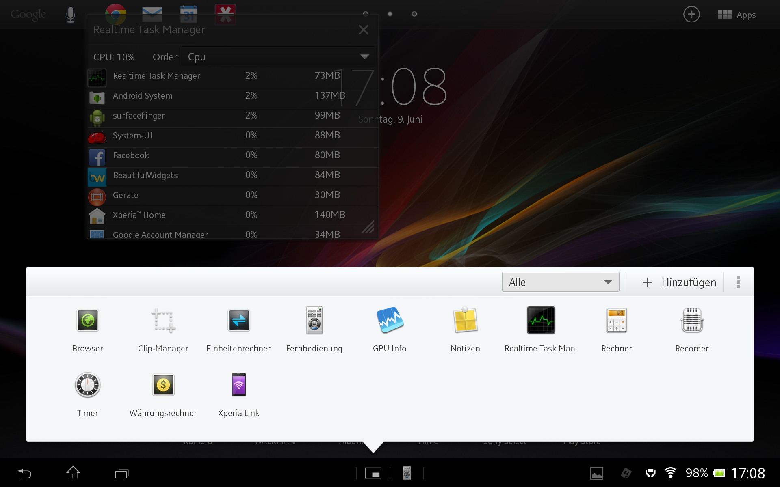Click Hinzufügen to add small app
780x487 pixels.
tap(679, 282)
